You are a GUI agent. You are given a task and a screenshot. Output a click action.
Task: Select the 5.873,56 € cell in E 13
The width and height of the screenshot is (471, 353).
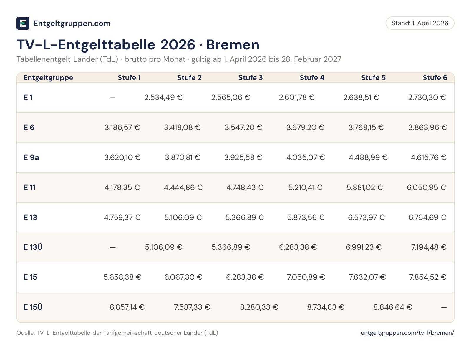pyautogui.click(x=306, y=218)
